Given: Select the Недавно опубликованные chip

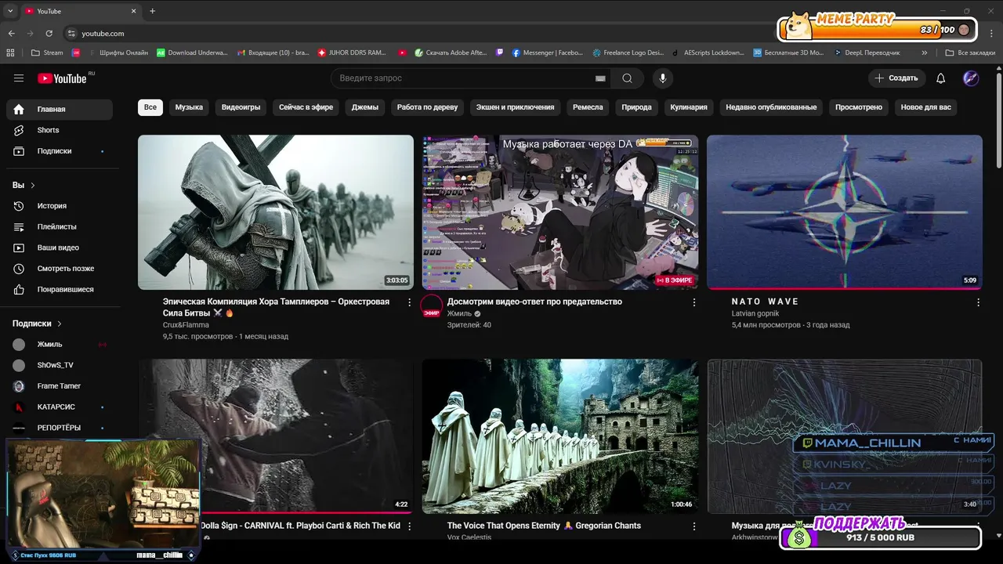Looking at the screenshot, I should pyautogui.click(x=771, y=107).
